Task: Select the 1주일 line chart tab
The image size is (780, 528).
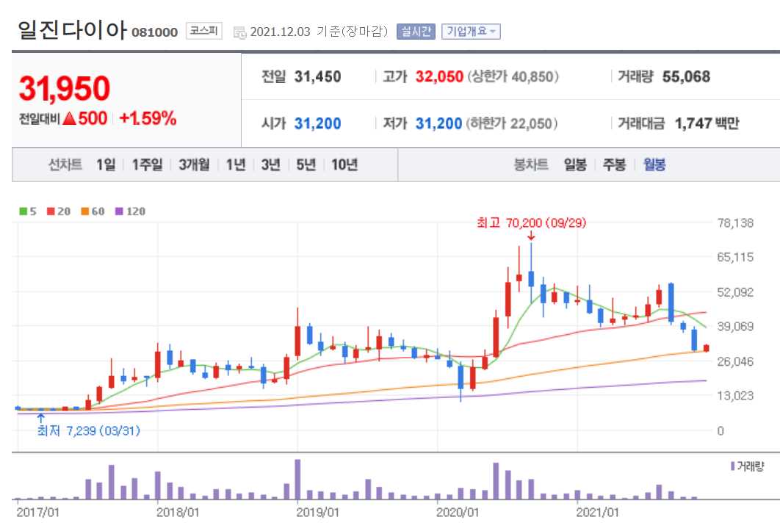Action: (147, 164)
